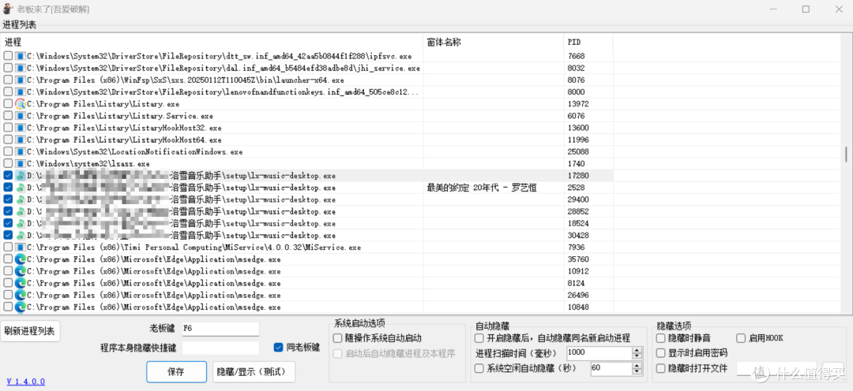The image size is (853, 391).
Task: Click lx-music-desktop icon for PID 17280
Action: point(20,176)
